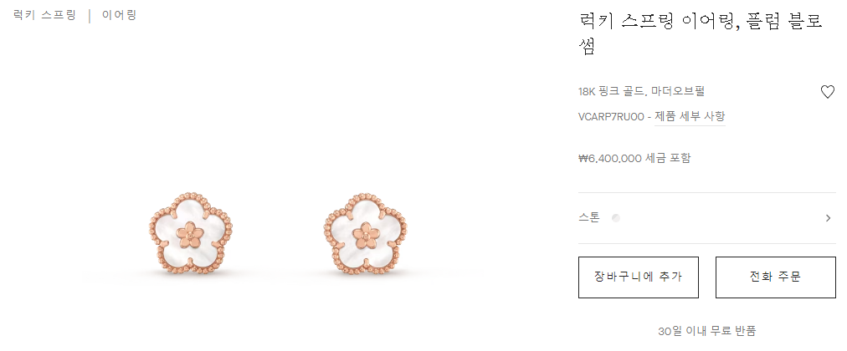View the right earring product image
This screenshot has height=351, width=847.
coord(366,233)
